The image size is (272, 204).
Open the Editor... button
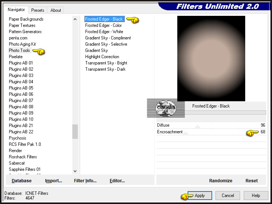point(117,181)
